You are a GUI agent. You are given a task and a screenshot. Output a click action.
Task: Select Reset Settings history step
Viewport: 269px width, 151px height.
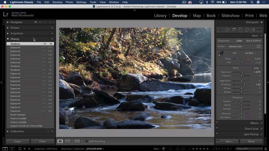pyautogui.click(x=30, y=115)
